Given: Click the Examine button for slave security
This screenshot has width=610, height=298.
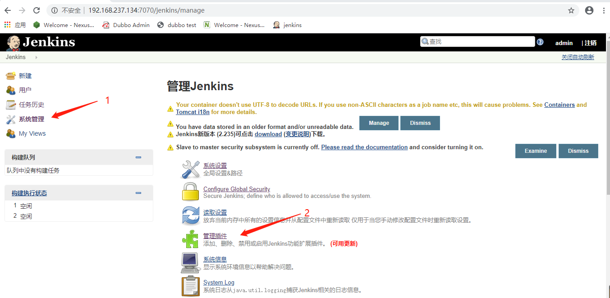Looking at the screenshot, I should coord(535,151).
